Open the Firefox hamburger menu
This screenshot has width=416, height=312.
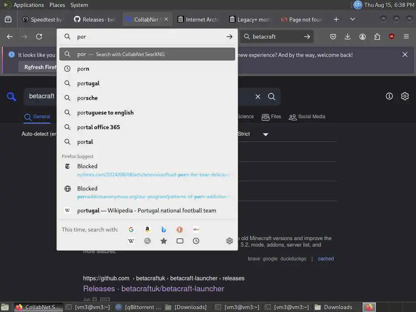[x=406, y=37]
